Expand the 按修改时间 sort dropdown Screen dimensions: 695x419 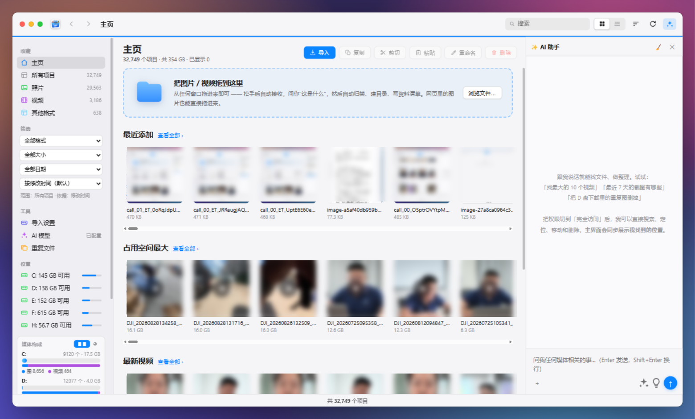pyautogui.click(x=61, y=184)
